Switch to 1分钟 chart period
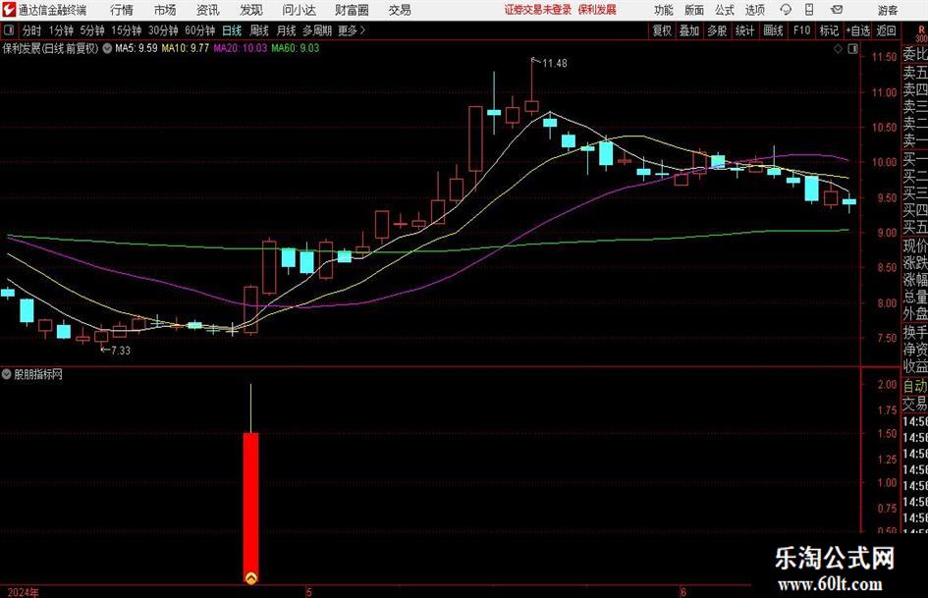The image size is (928, 598). click(x=60, y=30)
